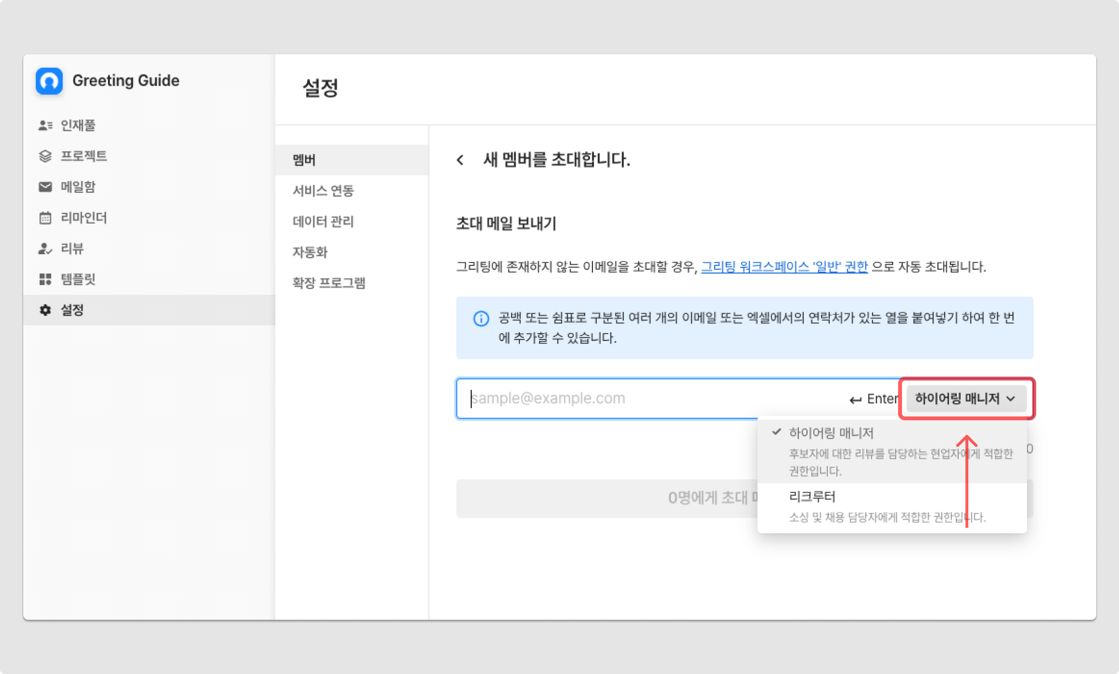Click the Greeting Guide logo icon
This screenshot has width=1119, height=674.
tap(49, 81)
